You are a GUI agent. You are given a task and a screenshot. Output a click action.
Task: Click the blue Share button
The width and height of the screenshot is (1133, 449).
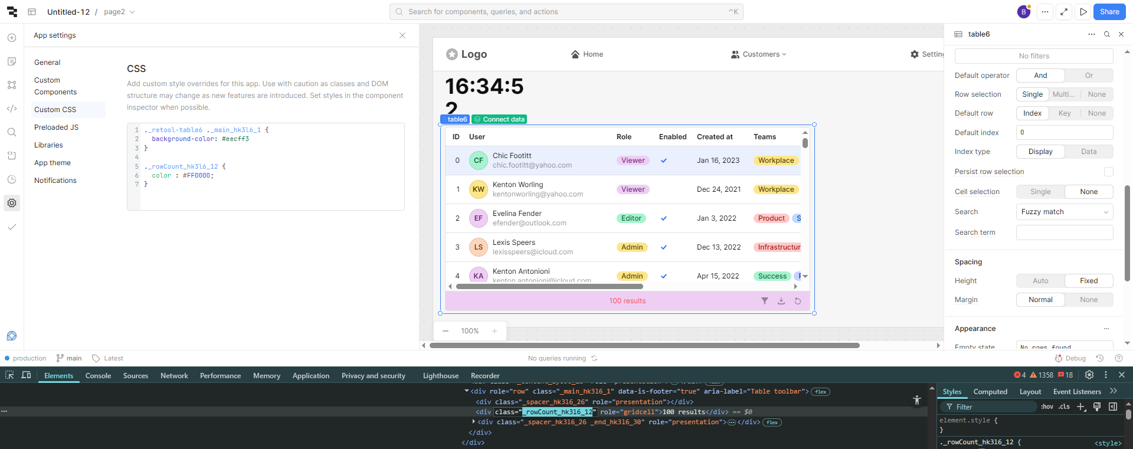tap(1109, 12)
